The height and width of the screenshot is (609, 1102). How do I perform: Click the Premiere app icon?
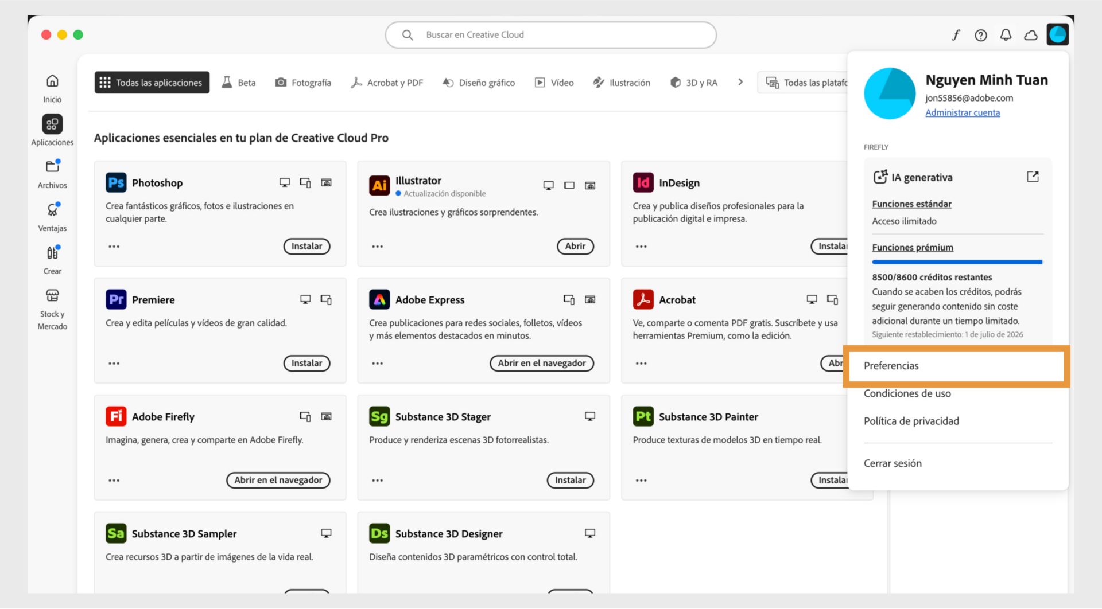click(116, 299)
